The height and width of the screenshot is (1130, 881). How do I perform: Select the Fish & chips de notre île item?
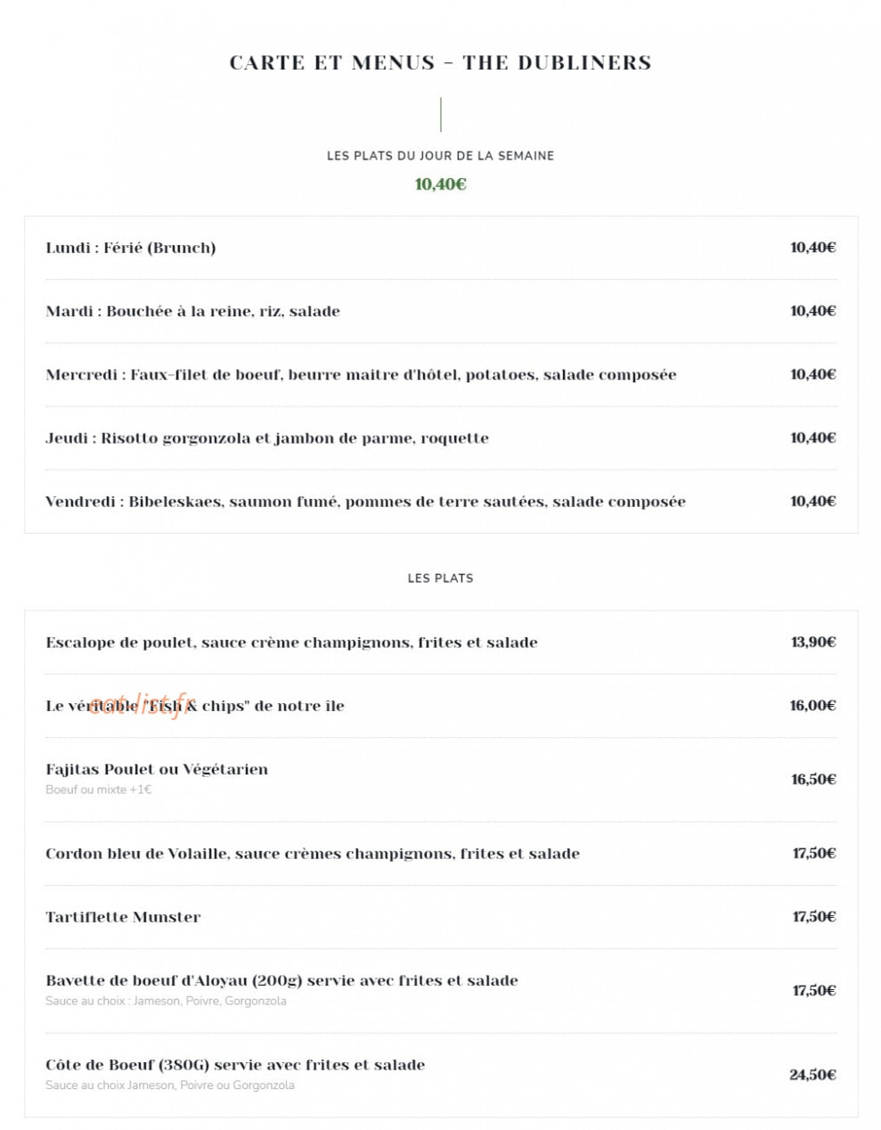click(195, 705)
